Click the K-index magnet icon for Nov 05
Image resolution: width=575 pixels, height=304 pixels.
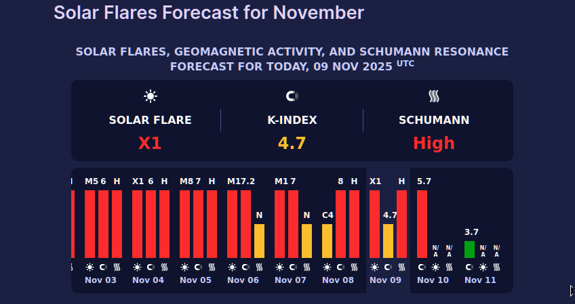(x=198, y=267)
